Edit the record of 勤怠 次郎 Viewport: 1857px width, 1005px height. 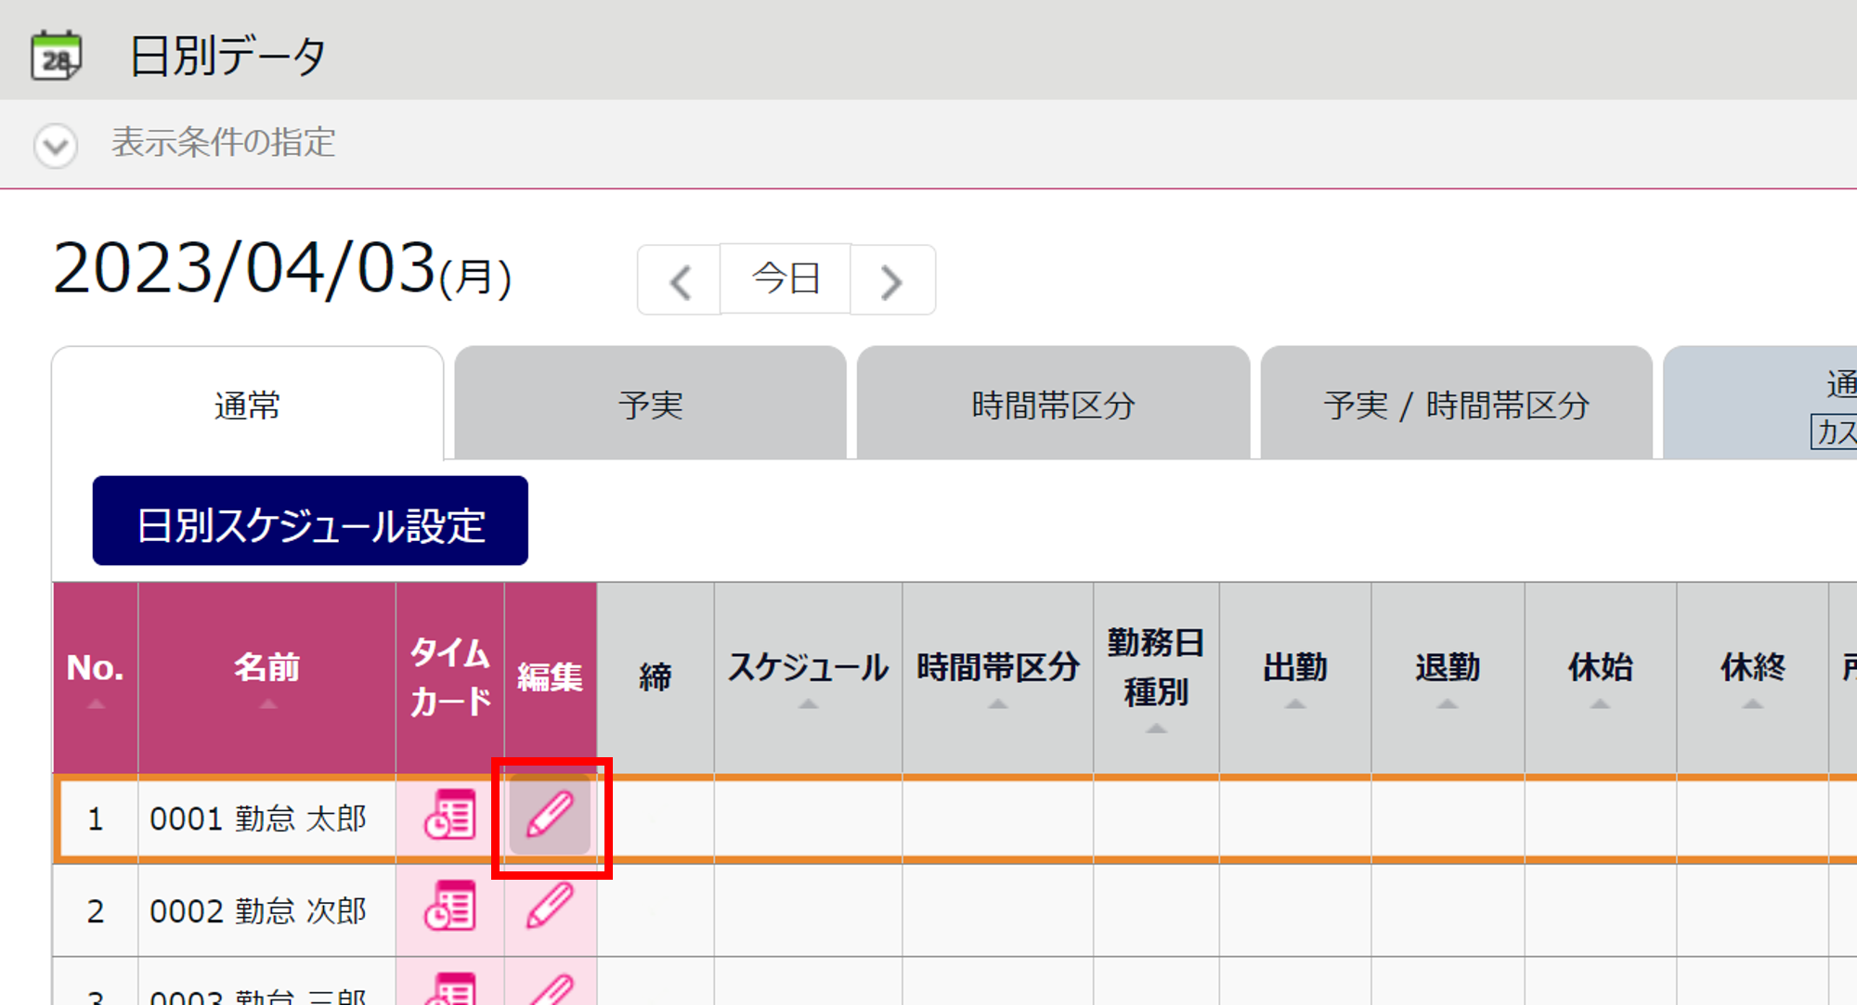(x=550, y=906)
